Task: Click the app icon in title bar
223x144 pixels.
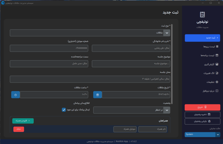Action: pos(3,3)
